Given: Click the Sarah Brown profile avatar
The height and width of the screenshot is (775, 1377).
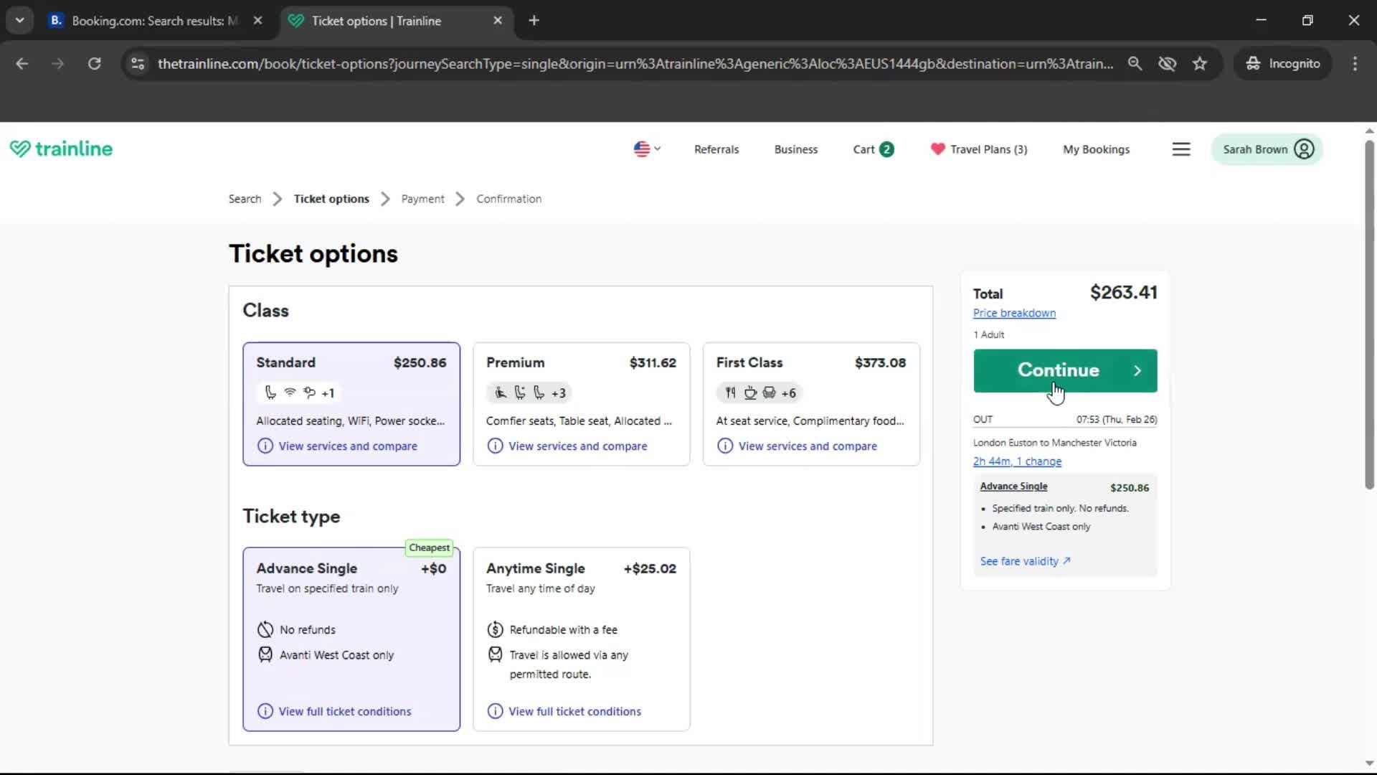Looking at the screenshot, I should click(1305, 149).
